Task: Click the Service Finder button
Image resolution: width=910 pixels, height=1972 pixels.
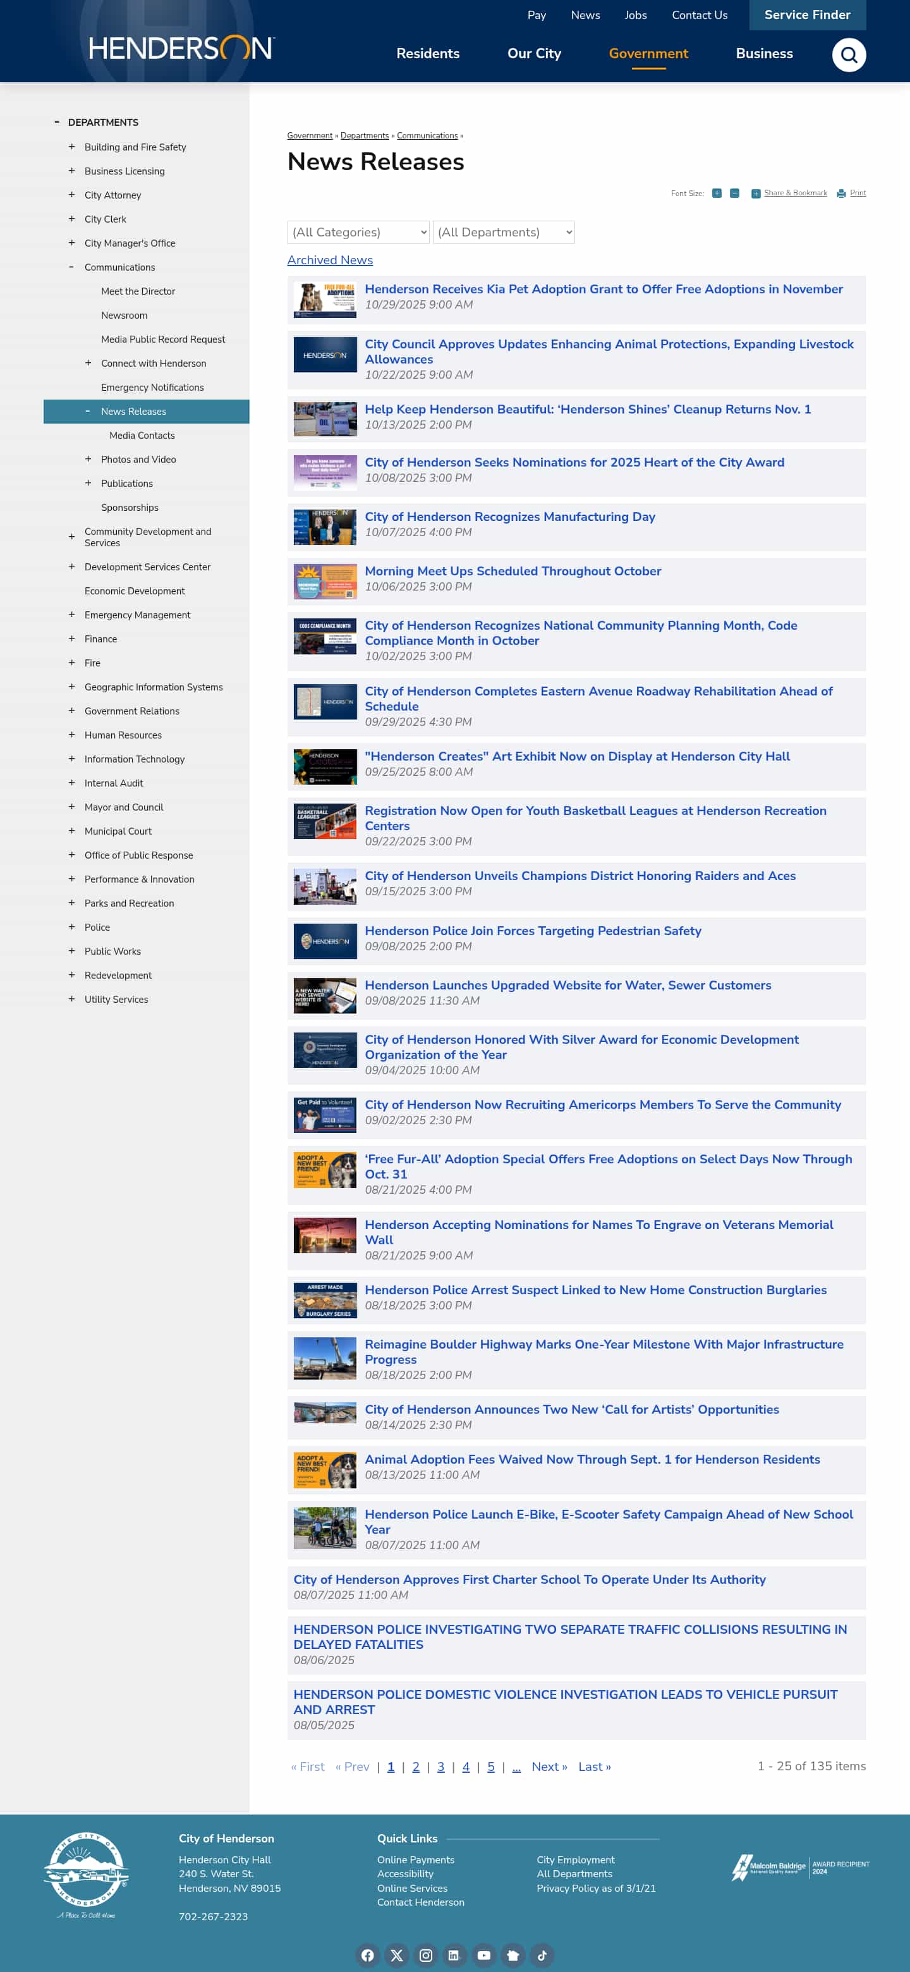Action: point(807,15)
